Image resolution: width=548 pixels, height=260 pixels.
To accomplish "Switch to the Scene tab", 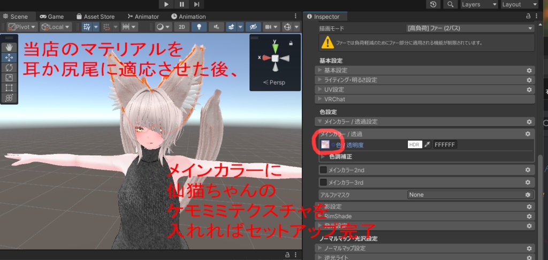I will (17, 17).
